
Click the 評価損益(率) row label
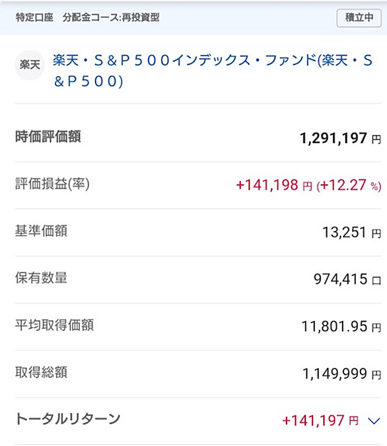coord(52,184)
